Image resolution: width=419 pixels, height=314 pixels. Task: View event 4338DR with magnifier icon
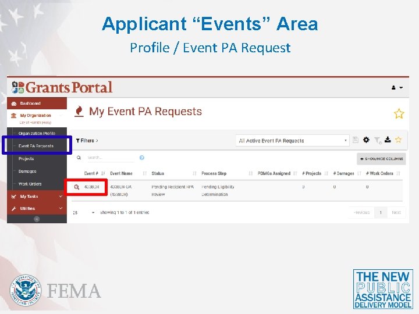coord(76,187)
